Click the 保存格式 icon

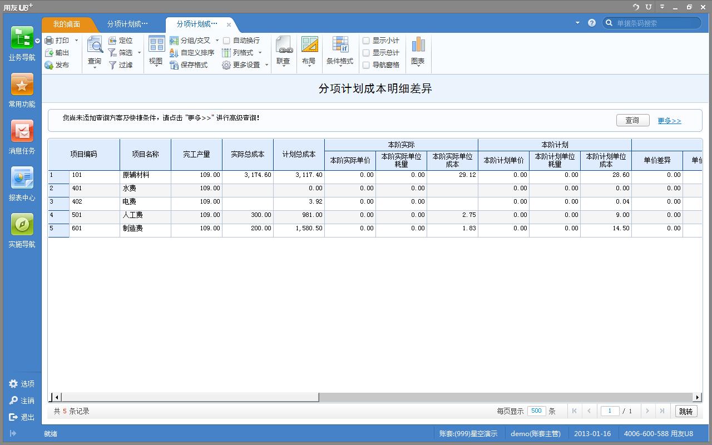174,65
